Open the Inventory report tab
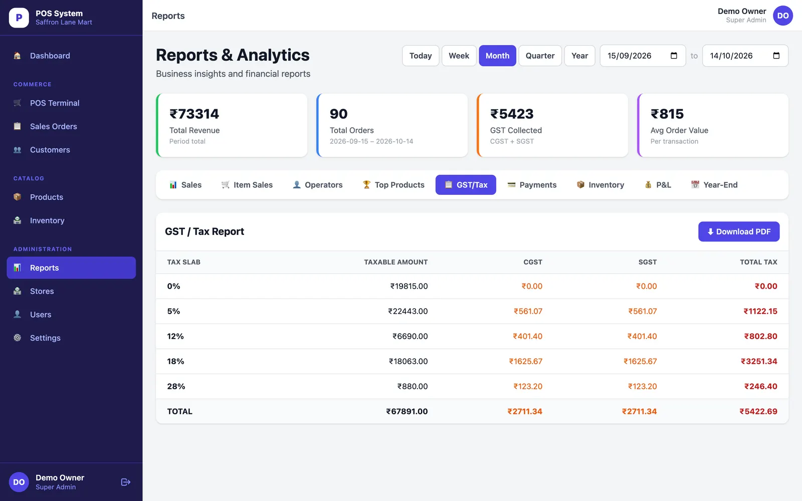Image resolution: width=802 pixels, height=501 pixels. tap(600, 185)
